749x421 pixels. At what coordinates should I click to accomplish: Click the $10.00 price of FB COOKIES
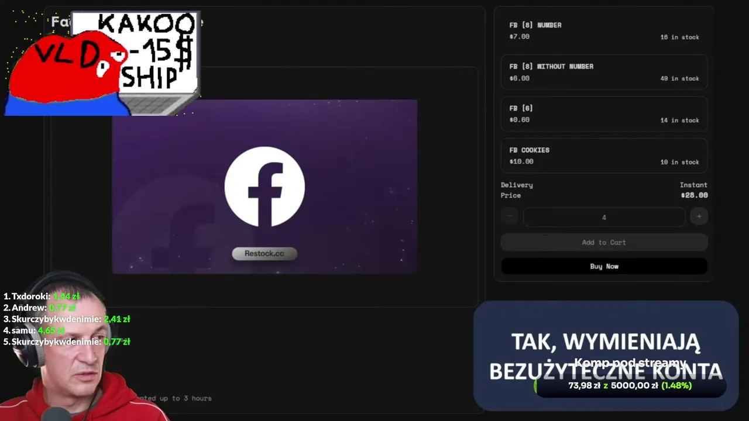pyautogui.click(x=521, y=161)
